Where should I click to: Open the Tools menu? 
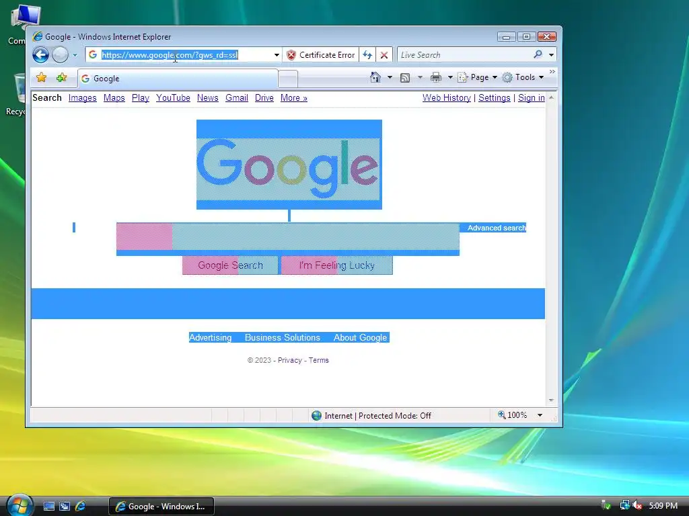pyautogui.click(x=523, y=77)
